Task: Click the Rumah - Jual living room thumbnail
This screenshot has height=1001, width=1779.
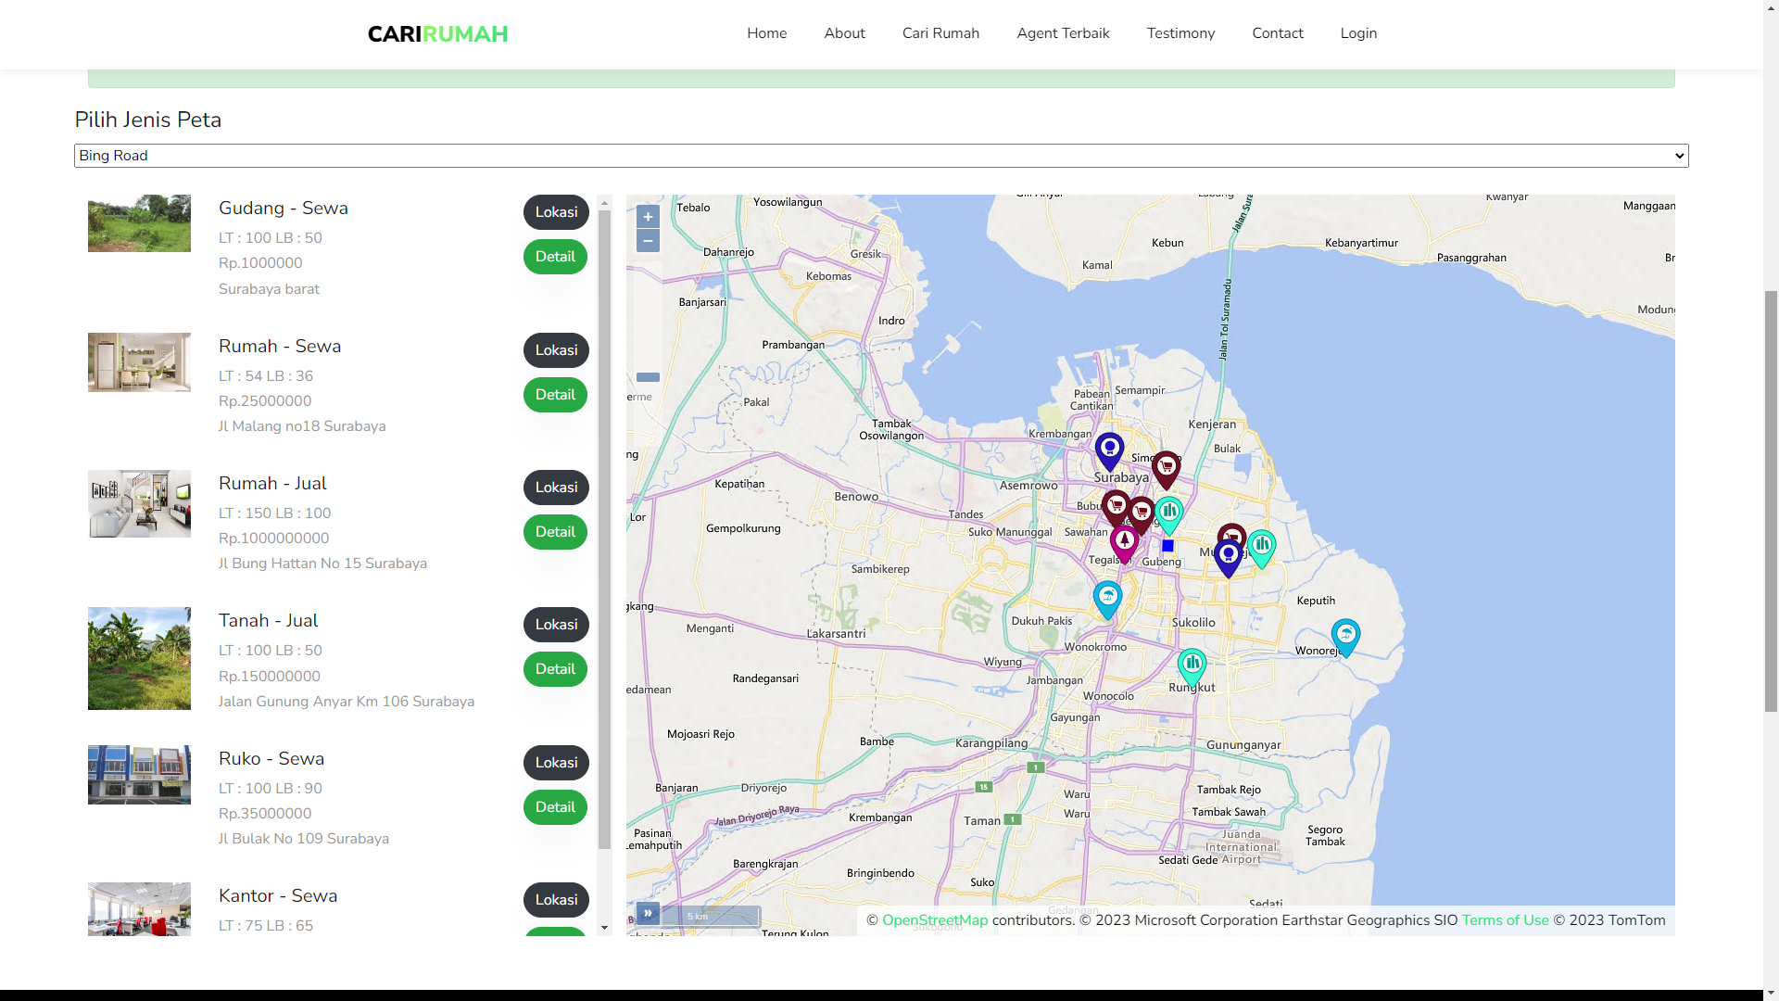Action: tap(139, 503)
